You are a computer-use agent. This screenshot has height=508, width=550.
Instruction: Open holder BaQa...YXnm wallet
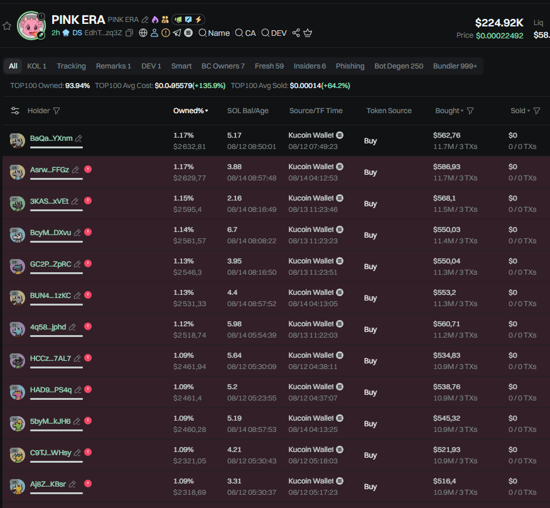click(51, 138)
